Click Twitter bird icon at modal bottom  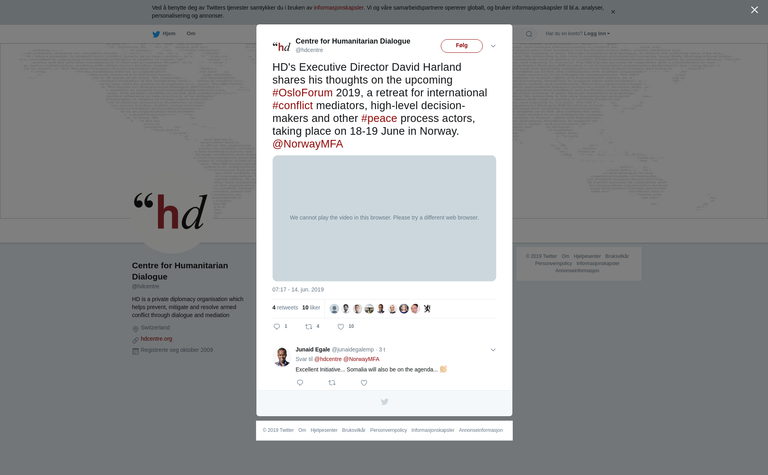(384, 402)
